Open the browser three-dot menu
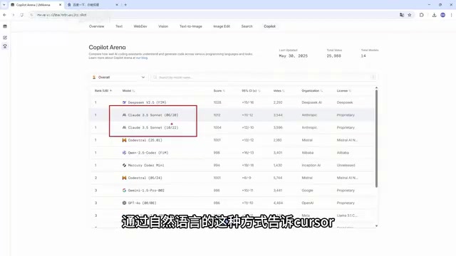The height and width of the screenshot is (256, 456). point(451,15)
